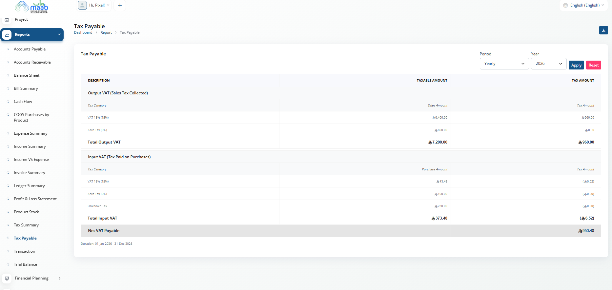View the Income Summary report
The height and width of the screenshot is (290, 612).
(30, 146)
